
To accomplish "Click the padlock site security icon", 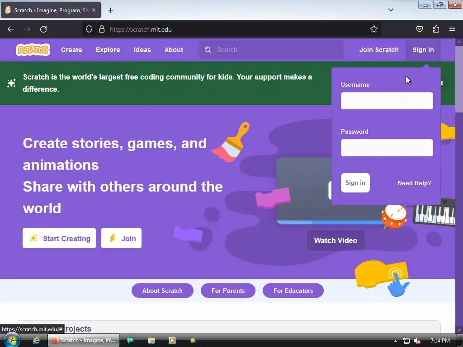I will point(102,29).
